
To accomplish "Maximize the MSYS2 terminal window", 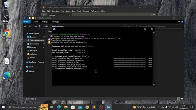I will pyautogui.click(x=145, y=29).
